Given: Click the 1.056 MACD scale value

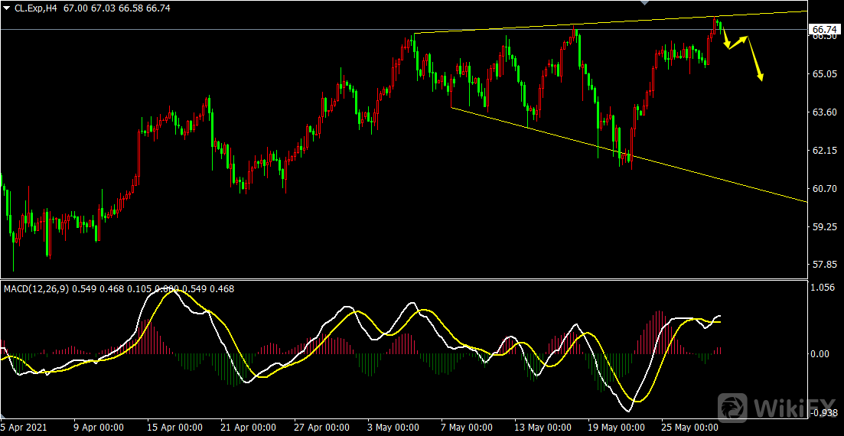Looking at the screenshot, I should tap(823, 288).
